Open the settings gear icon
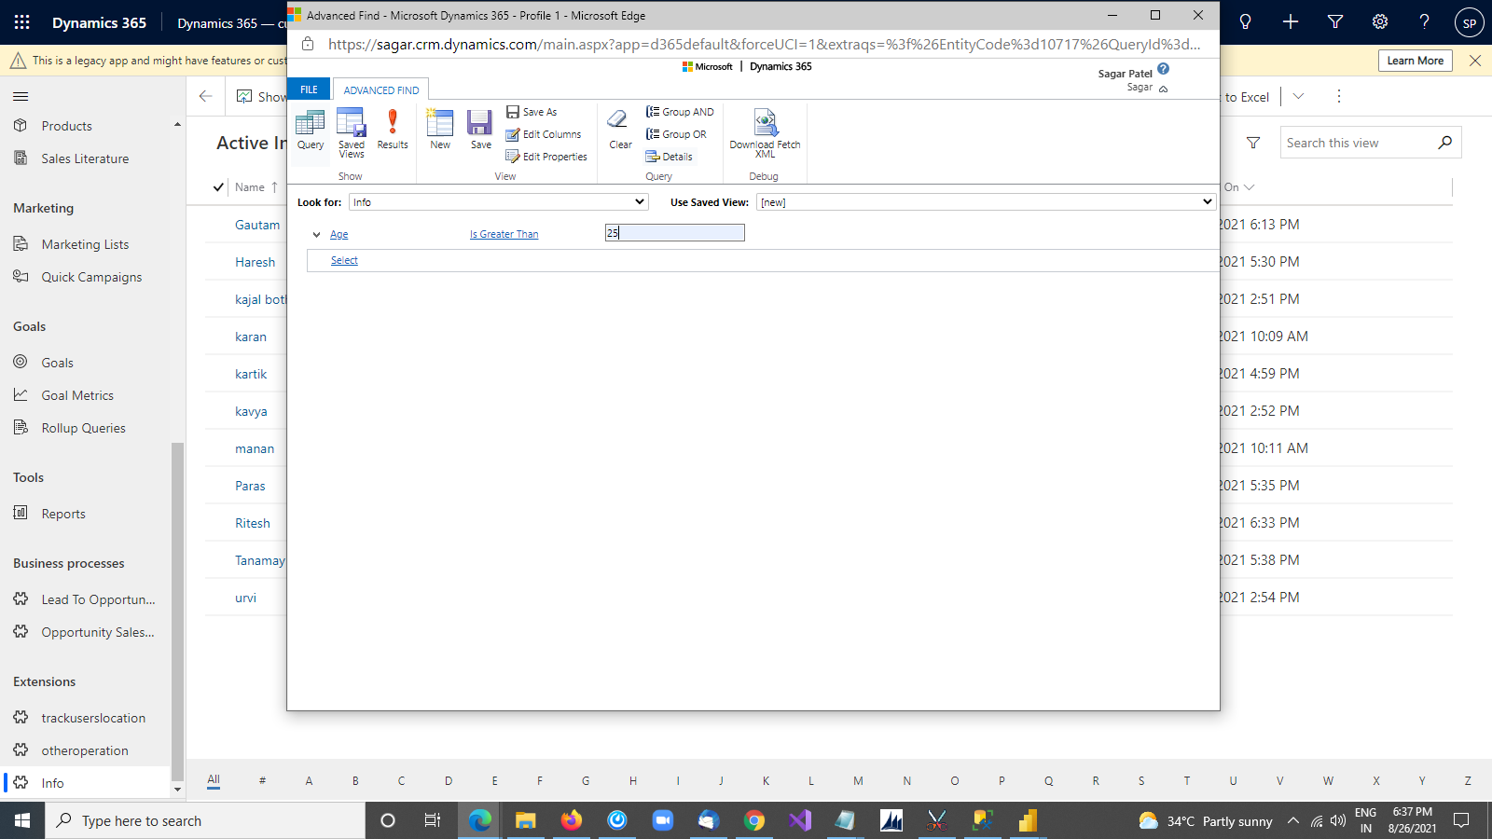1492x839 pixels. [1380, 22]
